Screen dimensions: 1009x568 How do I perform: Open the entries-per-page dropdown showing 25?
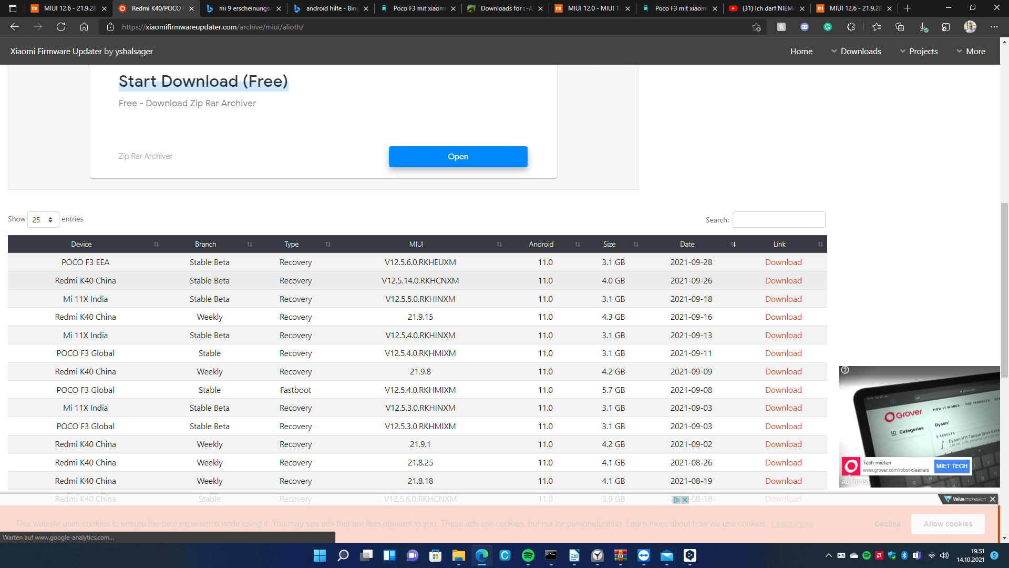(43, 219)
